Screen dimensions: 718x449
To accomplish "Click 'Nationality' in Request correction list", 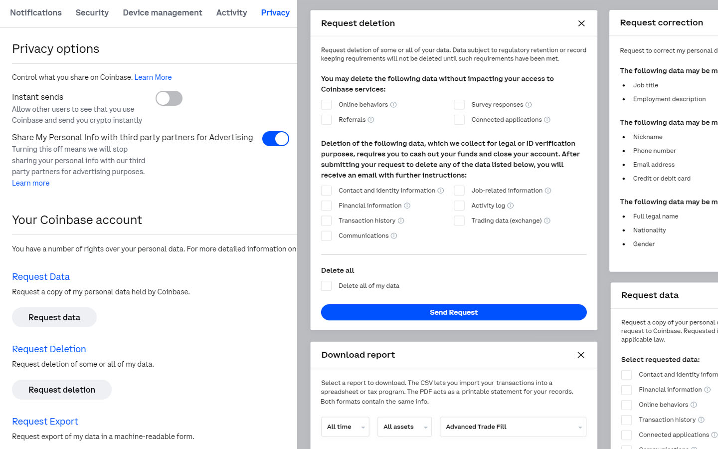I will coord(649,230).
